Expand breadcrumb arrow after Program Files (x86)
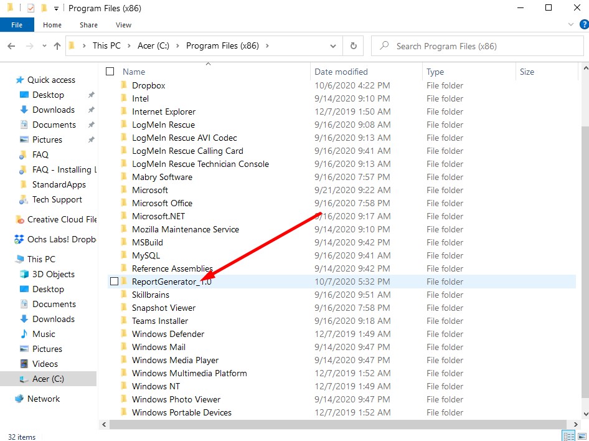The image size is (589, 441). 267,46
